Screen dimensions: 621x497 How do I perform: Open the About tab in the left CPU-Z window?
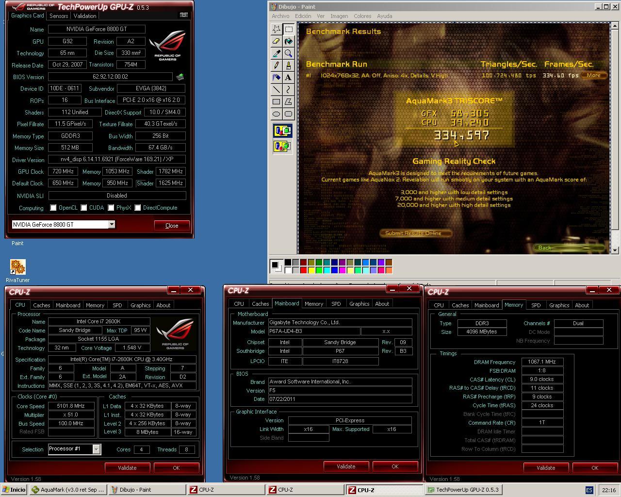click(x=163, y=305)
